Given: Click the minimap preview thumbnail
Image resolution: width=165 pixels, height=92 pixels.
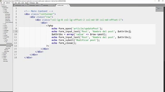Looking at the screenshot, I should click(x=160, y=9).
